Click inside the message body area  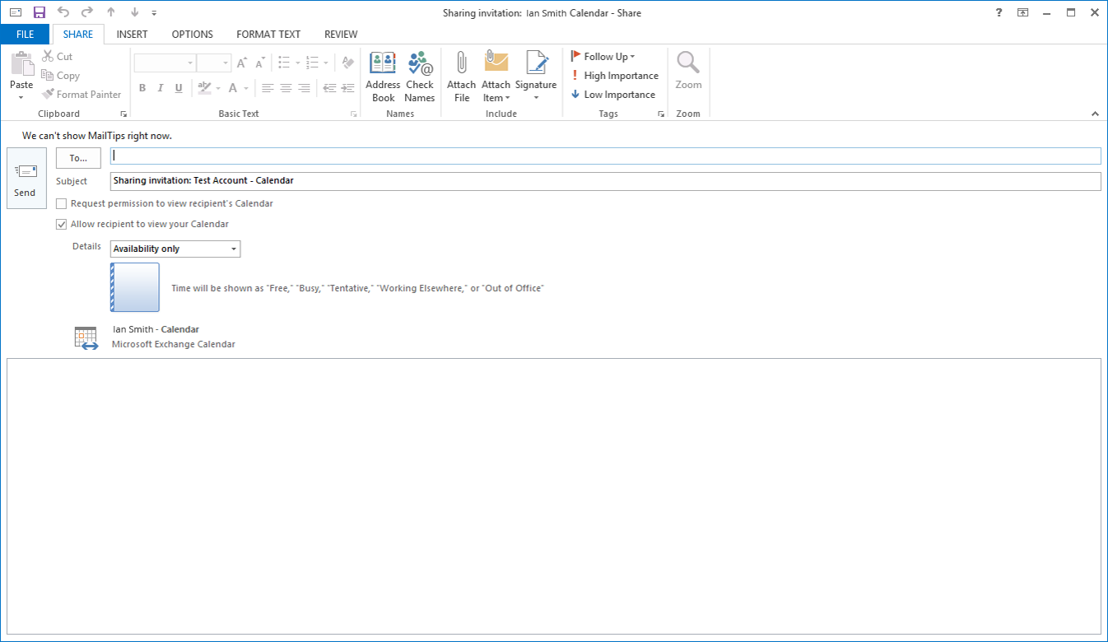[x=553, y=494]
